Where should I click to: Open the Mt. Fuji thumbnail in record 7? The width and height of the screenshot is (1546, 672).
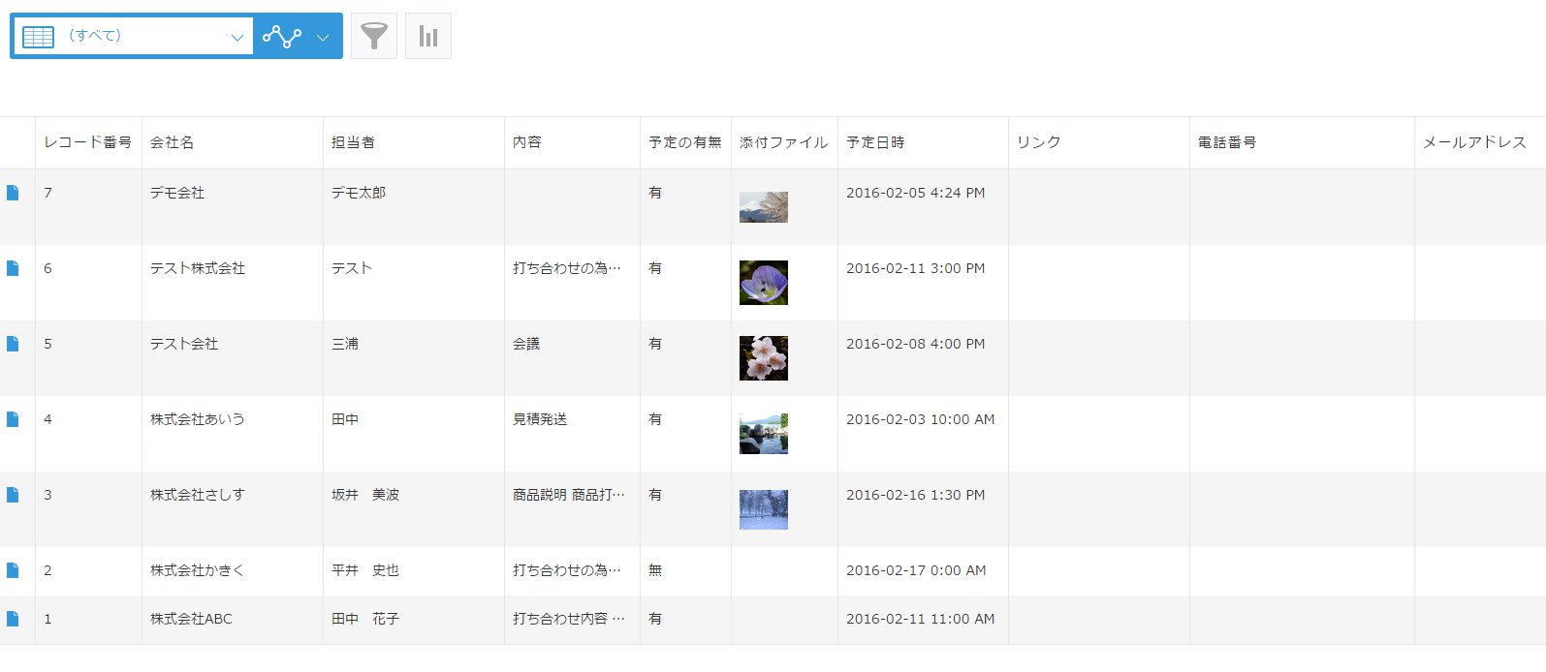pyautogui.click(x=763, y=207)
